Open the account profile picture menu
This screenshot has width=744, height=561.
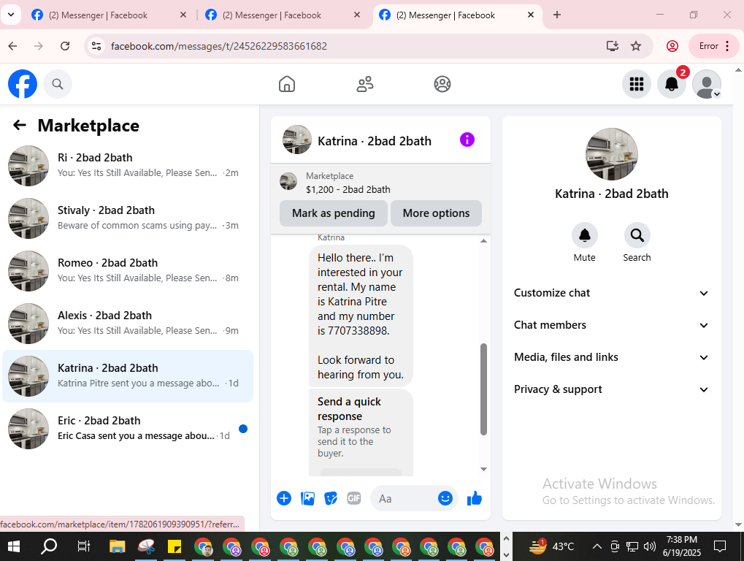click(707, 84)
